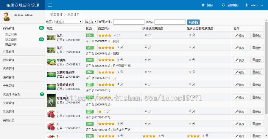Edit the 牛油果 review

(x=240, y=60)
